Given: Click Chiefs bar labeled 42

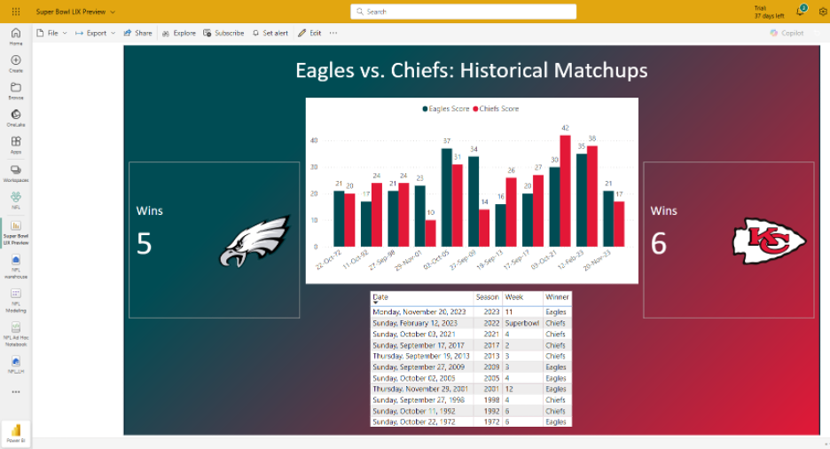Looking at the screenshot, I should [x=566, y=191].
